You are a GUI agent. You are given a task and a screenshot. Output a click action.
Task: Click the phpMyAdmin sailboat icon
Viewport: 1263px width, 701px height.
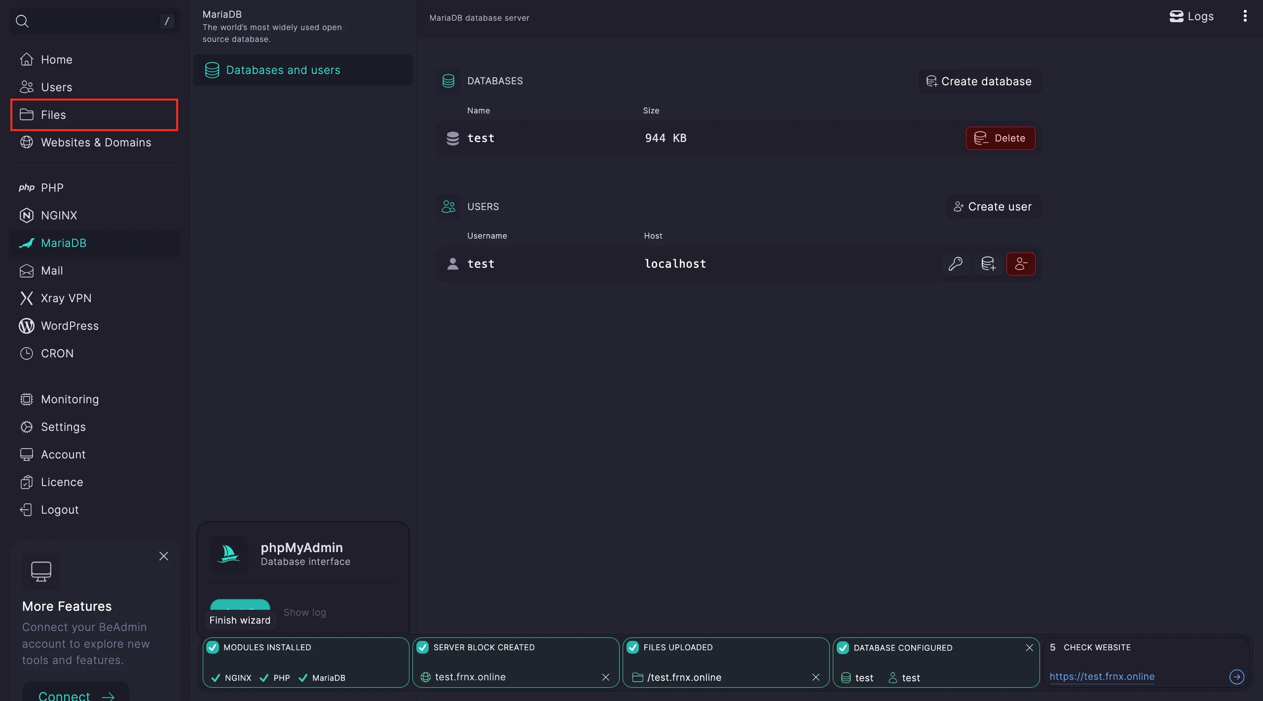click(x=229, y=554)
